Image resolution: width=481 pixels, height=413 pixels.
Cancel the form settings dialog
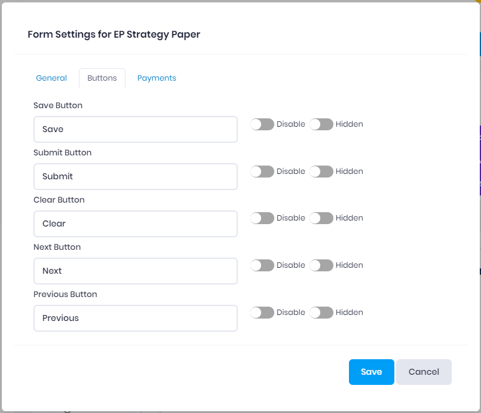pos(424,372)
